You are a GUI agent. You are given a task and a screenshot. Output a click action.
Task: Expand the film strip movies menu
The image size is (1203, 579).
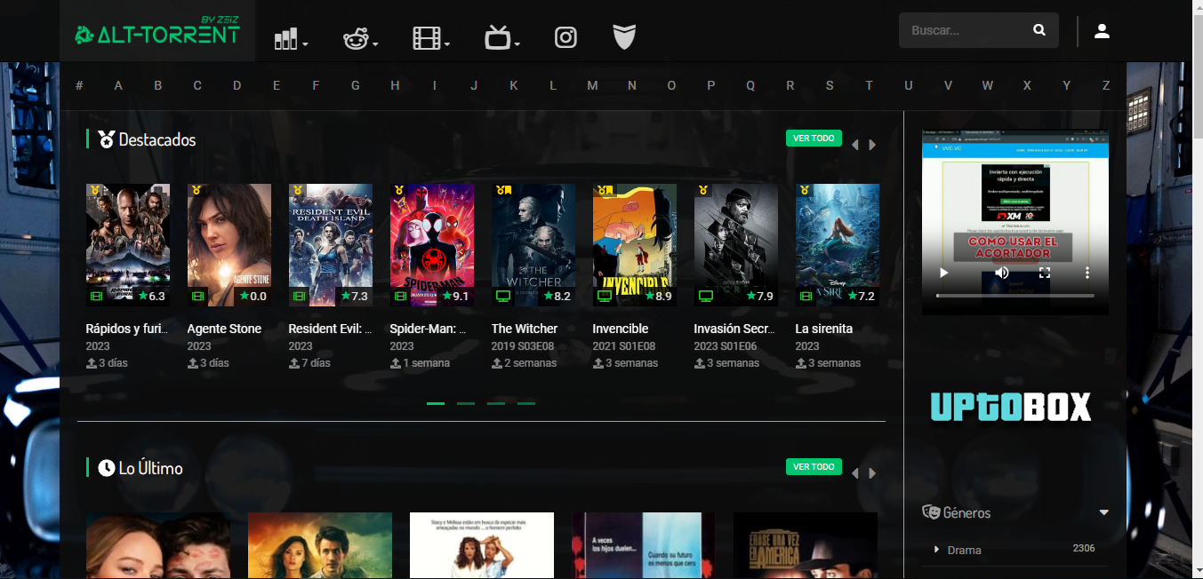430,38
